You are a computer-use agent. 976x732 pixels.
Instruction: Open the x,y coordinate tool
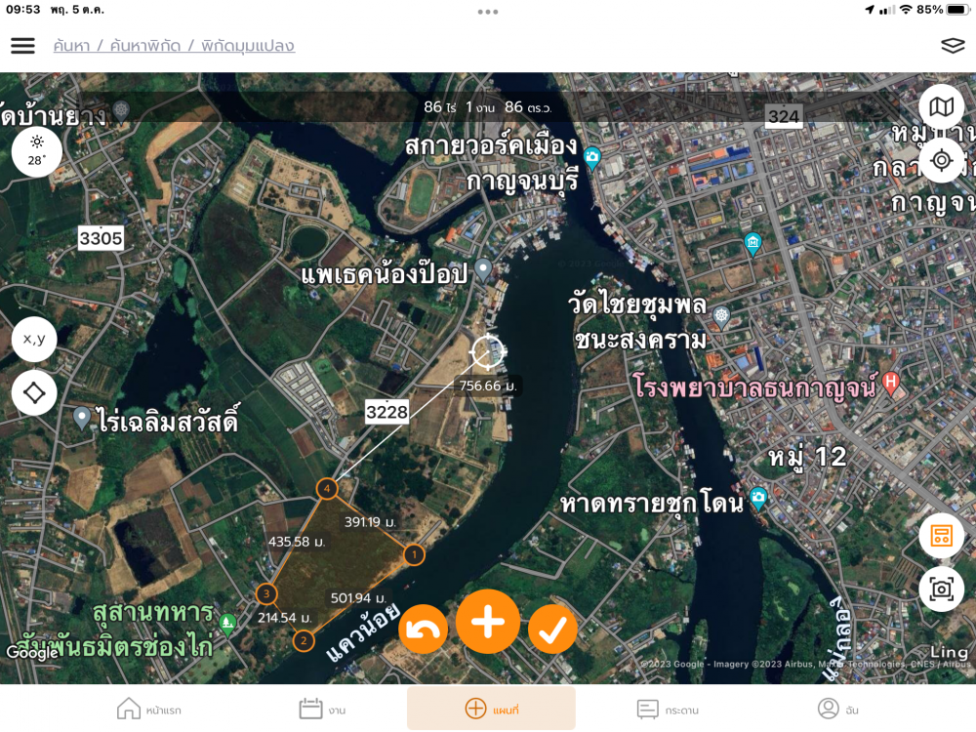pyautogui.click(x=34, y=340)
